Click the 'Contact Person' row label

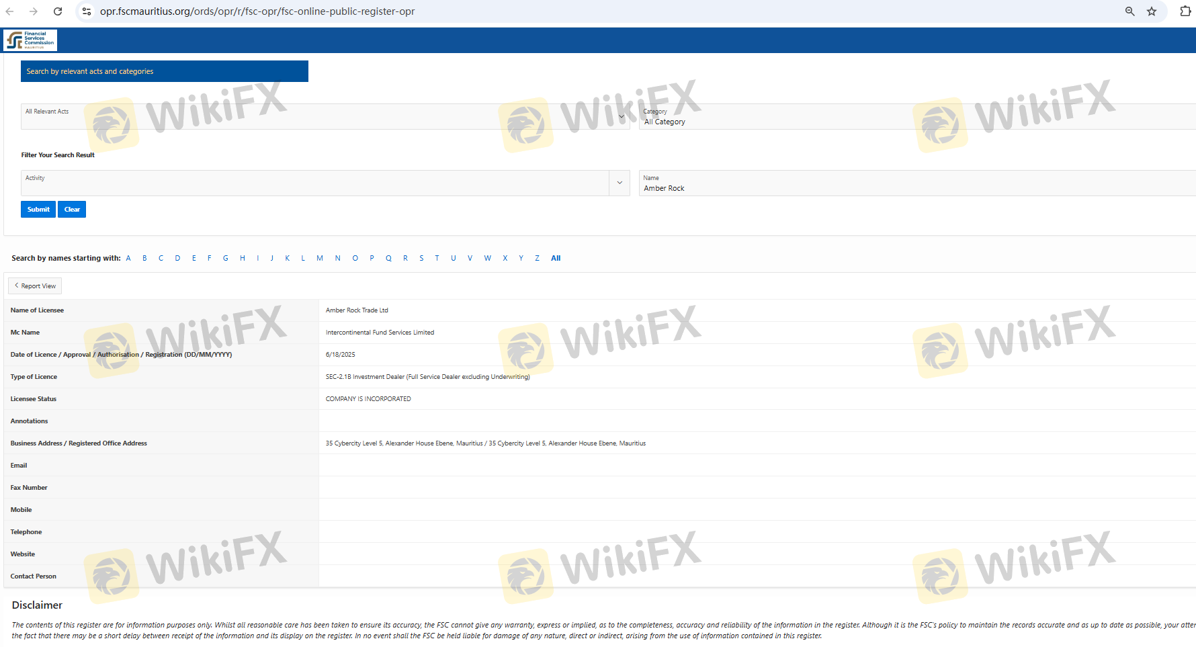(34, 576)
